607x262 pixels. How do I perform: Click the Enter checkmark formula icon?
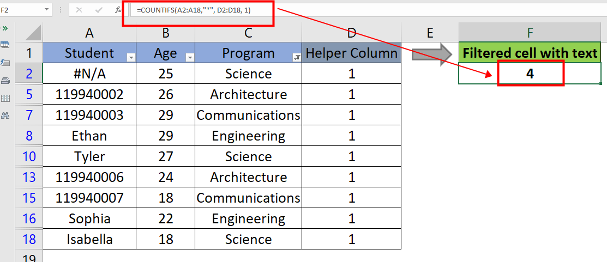(x=99, y=10)
